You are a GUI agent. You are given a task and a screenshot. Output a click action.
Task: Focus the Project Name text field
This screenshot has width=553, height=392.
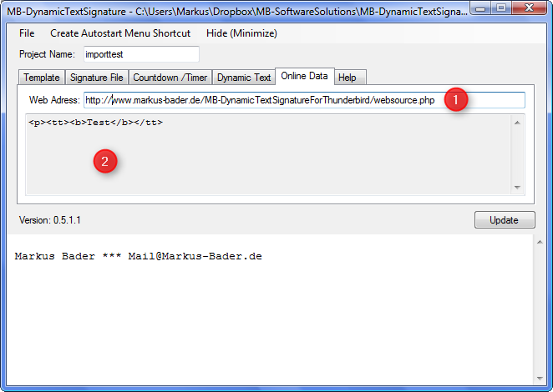pyautogui.click(x=140, y=54)
